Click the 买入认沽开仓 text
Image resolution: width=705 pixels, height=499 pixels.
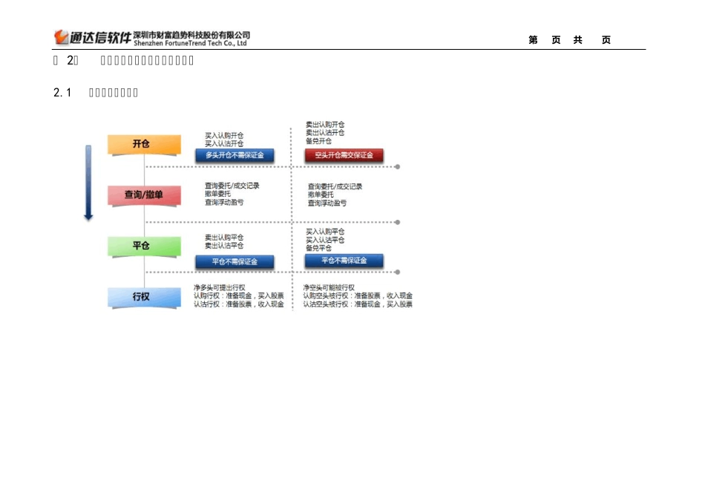pos(224,143)
